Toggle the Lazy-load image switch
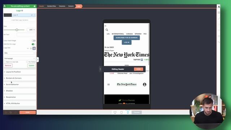Image resolution: width=231 pixels, height=130 pixels. coord(34,41)
